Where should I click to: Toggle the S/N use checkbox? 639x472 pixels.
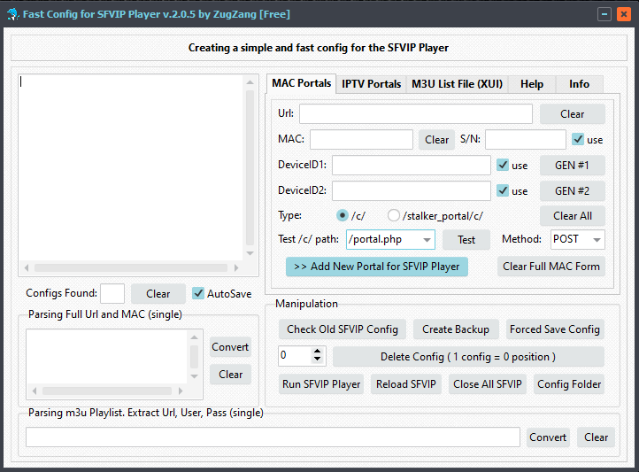(x=578, y=139)
